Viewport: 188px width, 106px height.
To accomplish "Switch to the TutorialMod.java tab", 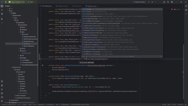I will pos(46,6).
